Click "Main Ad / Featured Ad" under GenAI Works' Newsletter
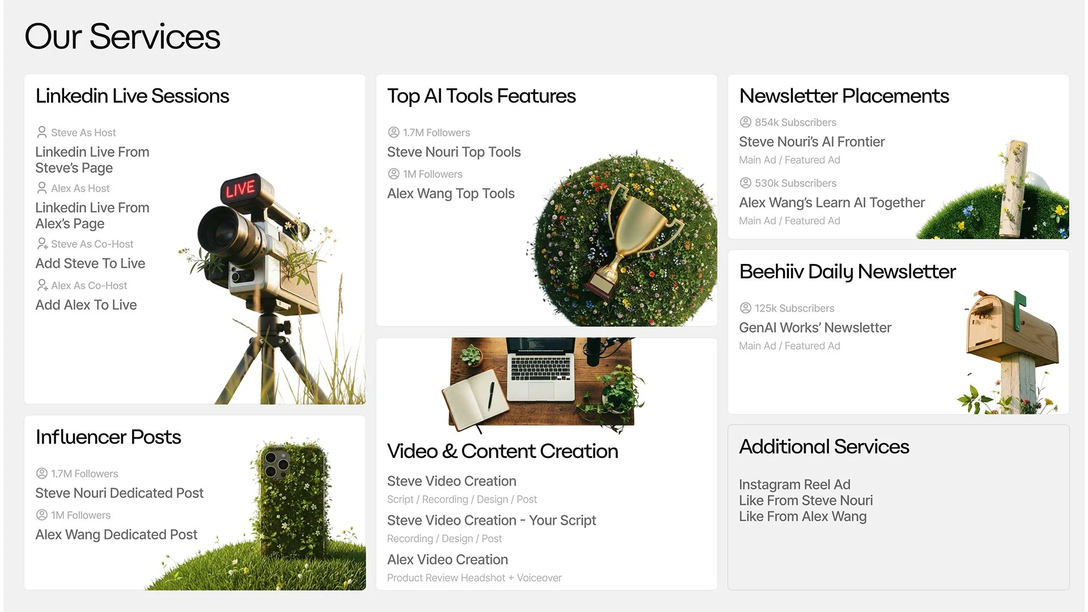This screenshot has height=612, width=1088. (789, 346)
